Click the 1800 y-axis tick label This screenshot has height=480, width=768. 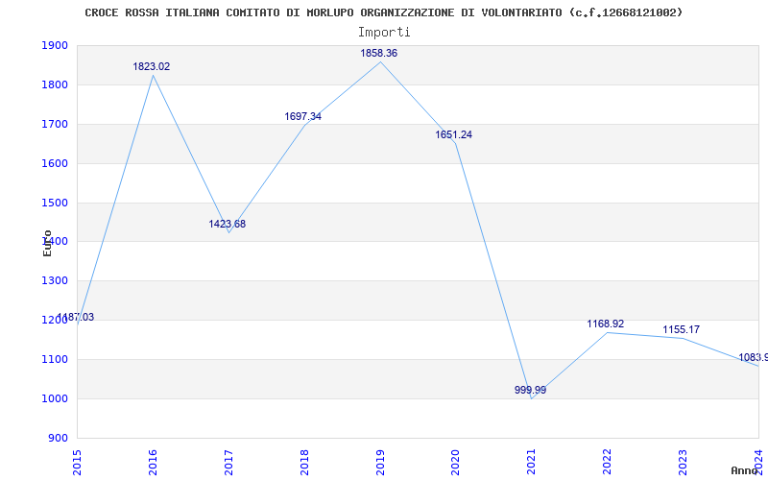tap(55, 84)
